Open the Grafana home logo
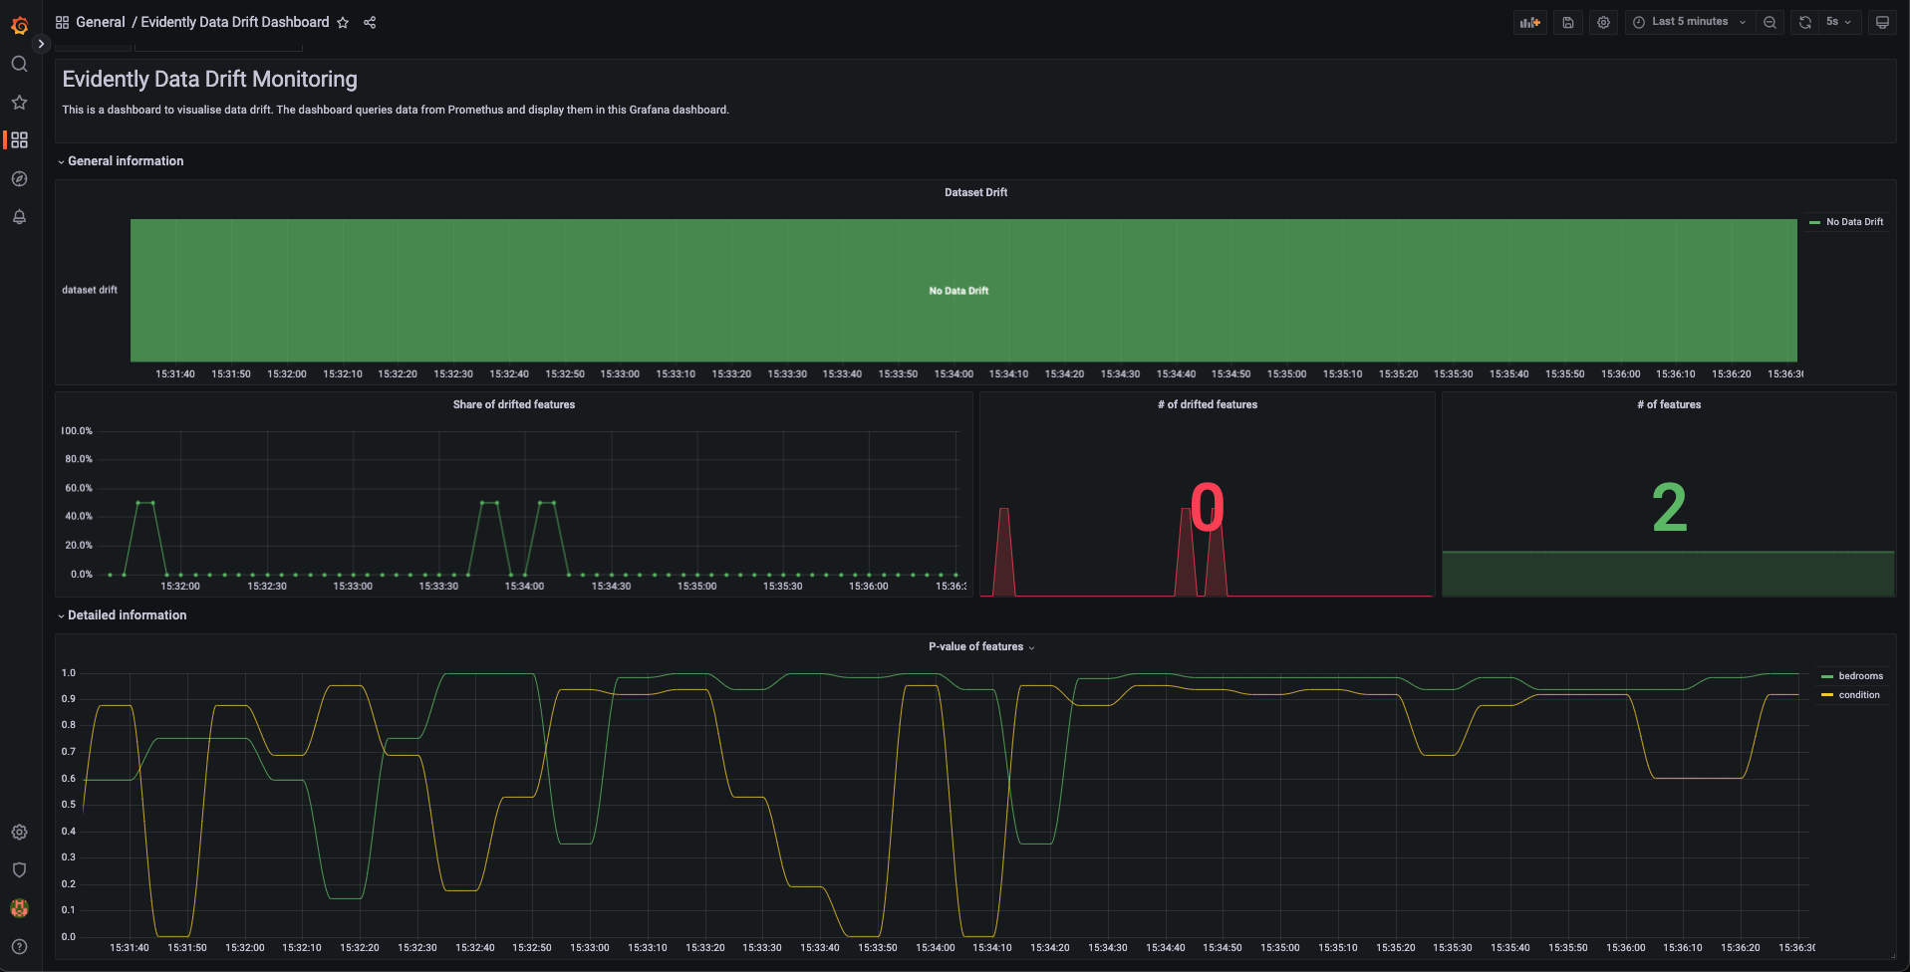The width and height of the screenshot is (1910, 972). coord(19,25)
